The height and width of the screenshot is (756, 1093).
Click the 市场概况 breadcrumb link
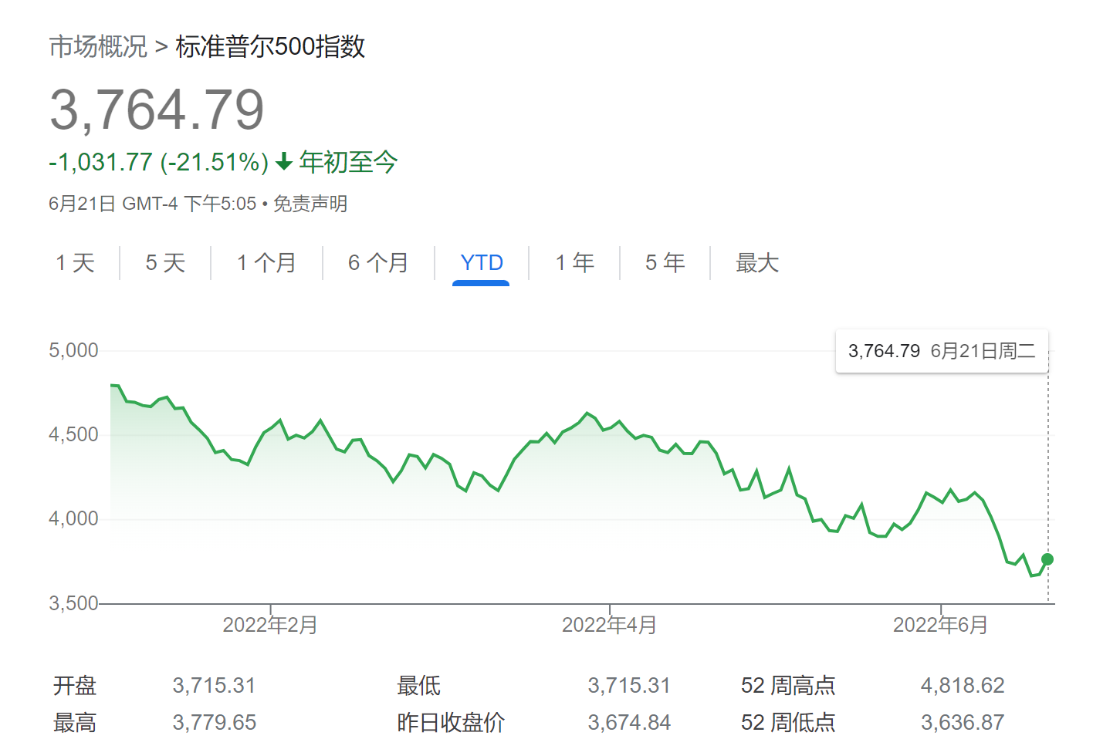pyautogui.click(x=98, y=47)
